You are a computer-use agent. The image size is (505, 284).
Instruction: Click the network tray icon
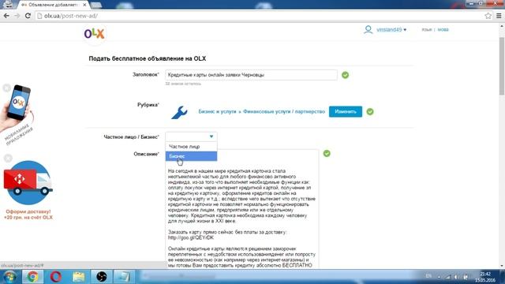[448, 277]
